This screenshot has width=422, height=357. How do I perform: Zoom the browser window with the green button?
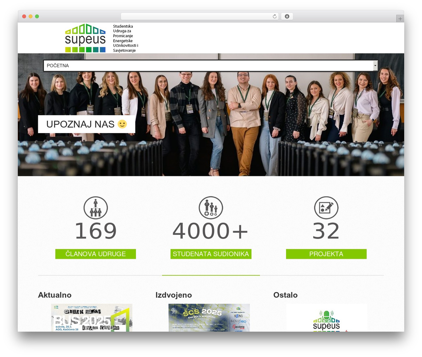(37, 16)
